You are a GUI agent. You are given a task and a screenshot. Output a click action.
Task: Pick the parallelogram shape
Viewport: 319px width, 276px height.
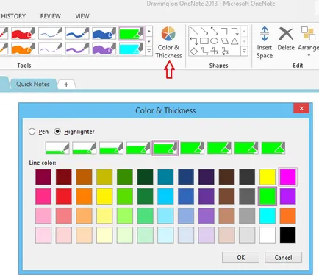point(225,41)
